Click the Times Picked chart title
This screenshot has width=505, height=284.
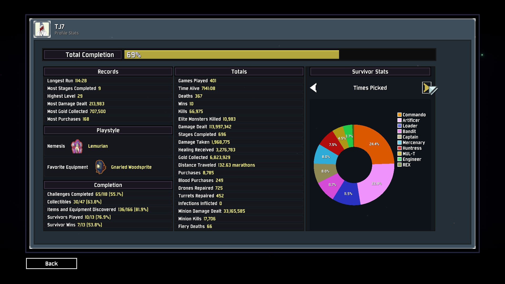370,88
